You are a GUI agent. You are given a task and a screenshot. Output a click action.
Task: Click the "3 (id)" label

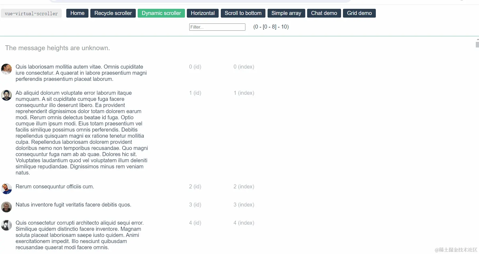pyautogui.click(x=195, y=205)
